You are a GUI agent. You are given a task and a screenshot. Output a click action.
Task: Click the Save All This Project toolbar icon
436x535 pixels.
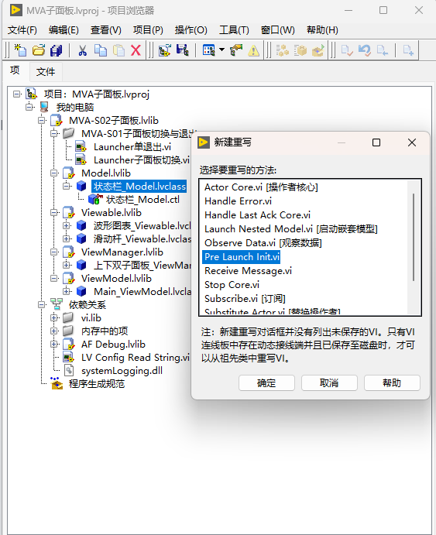click(x=183, y=50)
